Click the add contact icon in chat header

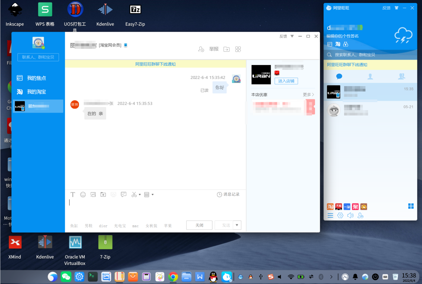click(x=201, y=49)
